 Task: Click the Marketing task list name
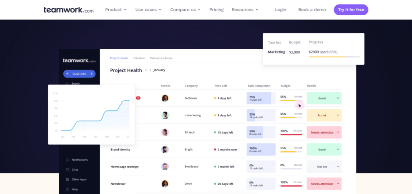coord(276,52)
